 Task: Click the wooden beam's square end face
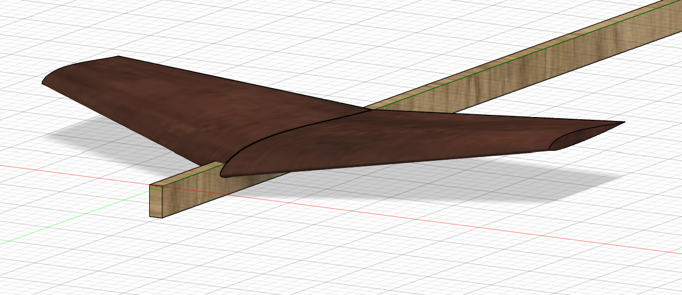click(x=155, y=201)
